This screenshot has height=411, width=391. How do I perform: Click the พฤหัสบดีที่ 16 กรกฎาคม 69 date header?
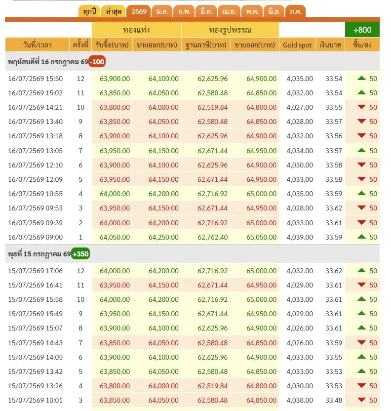[x=48, y=62]
